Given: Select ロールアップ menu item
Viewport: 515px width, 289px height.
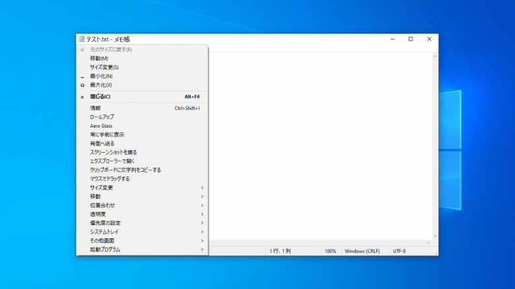Looking at the screenshot, I should (142, 117).
